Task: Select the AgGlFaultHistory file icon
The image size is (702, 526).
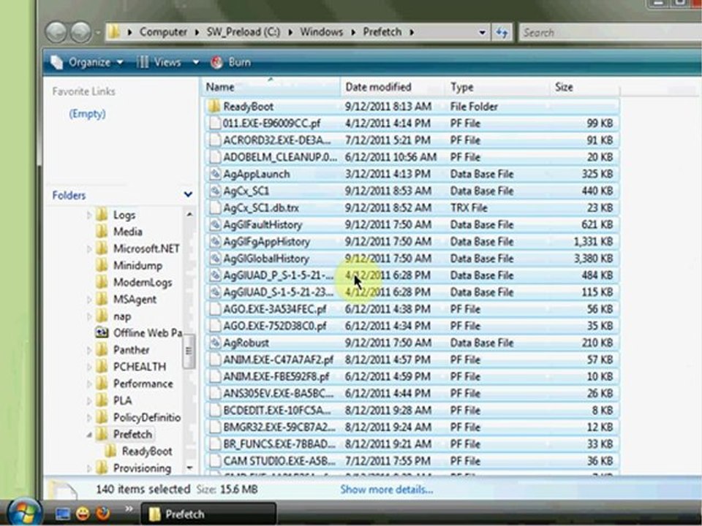Action: [x=215, y=224]
